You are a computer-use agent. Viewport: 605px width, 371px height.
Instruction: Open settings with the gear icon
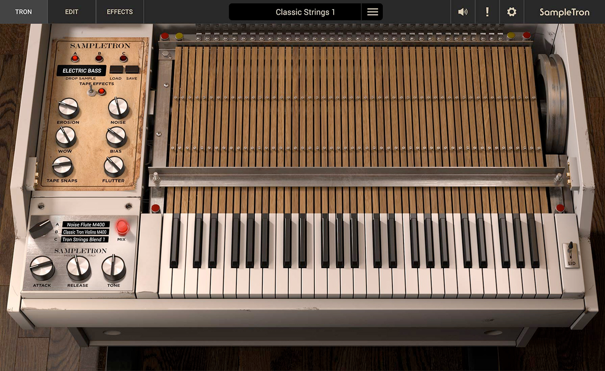coord(512,12)
